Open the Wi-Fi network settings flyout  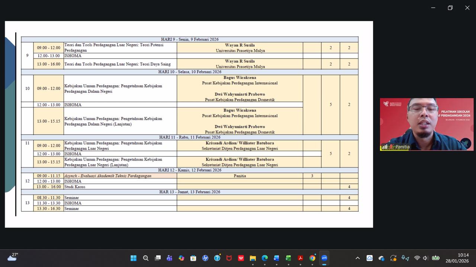coord(417,258)
